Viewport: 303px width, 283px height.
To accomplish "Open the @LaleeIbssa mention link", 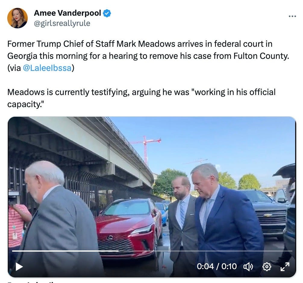I will (47, 68).
